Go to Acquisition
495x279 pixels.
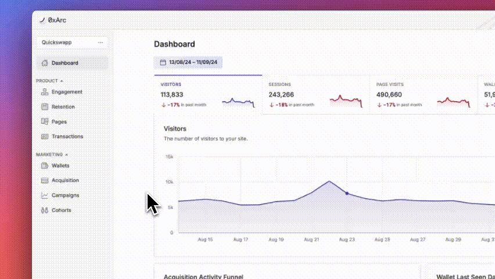coord(65,180)
